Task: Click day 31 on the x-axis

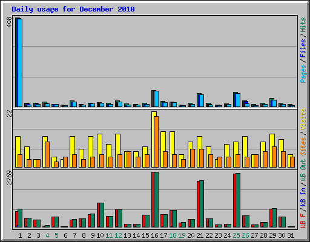Action: pos(291,235)
